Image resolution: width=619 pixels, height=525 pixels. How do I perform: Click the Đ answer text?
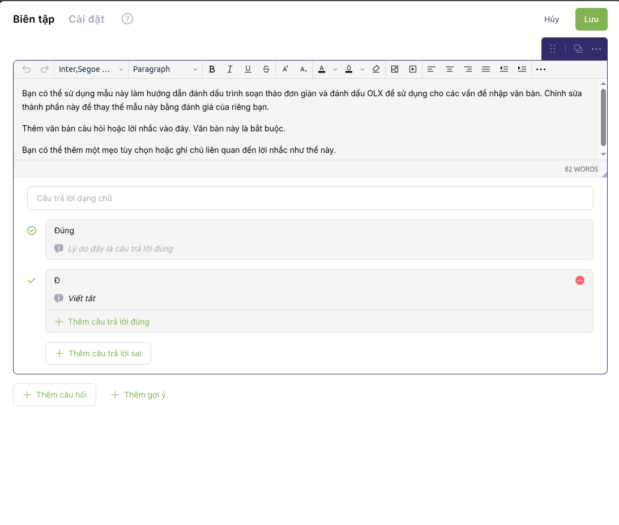click(x=57, y=281)
